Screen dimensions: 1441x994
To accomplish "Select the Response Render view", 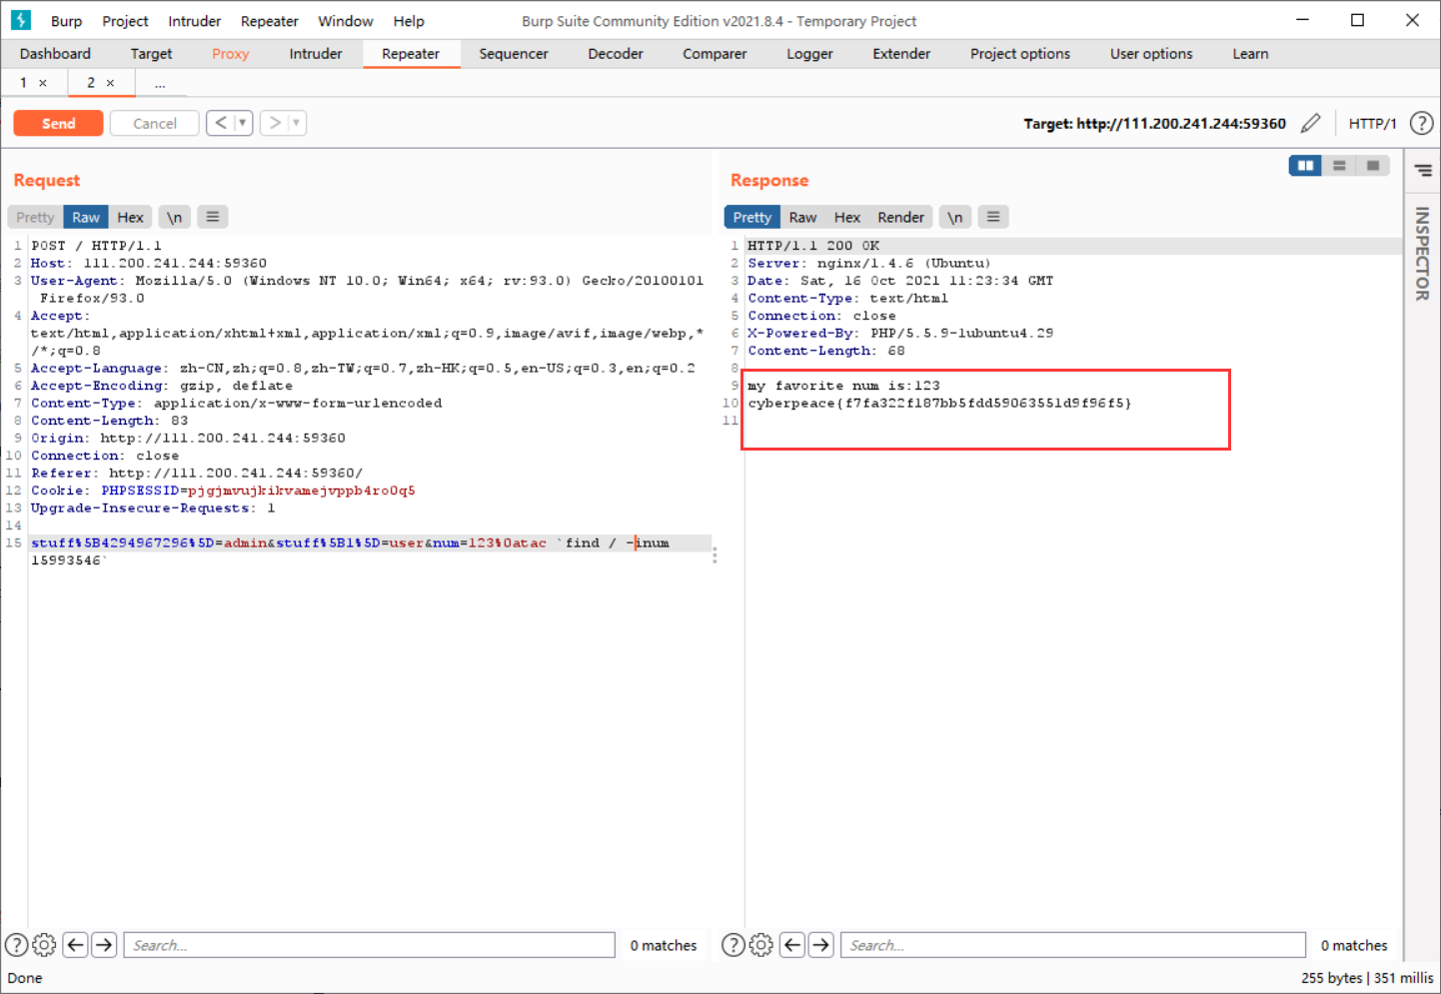I will point(900,217).
